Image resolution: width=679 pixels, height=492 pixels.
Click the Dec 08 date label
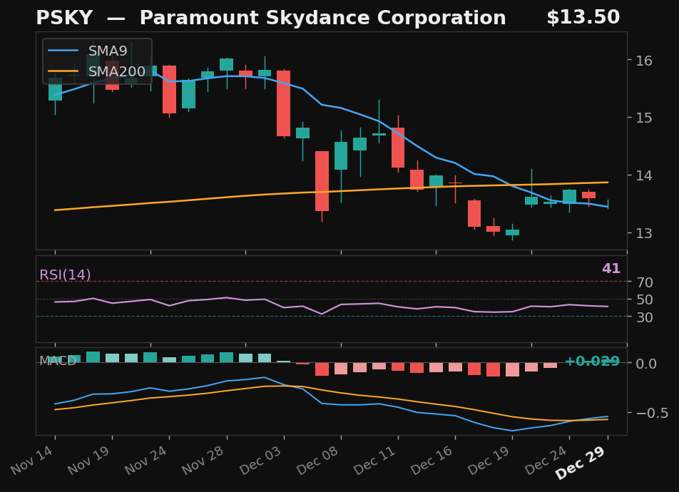318,460
